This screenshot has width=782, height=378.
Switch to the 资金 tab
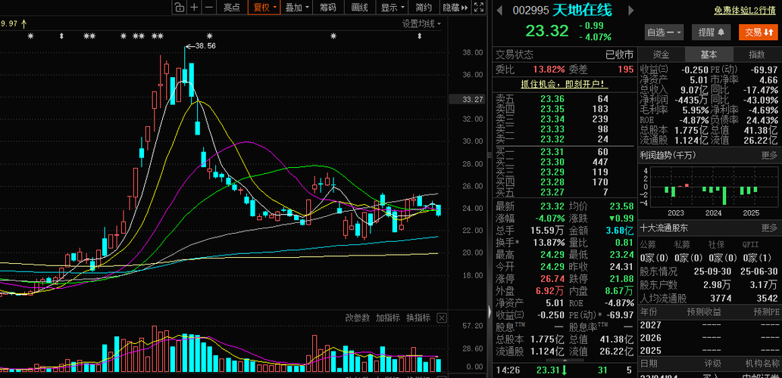661,54
